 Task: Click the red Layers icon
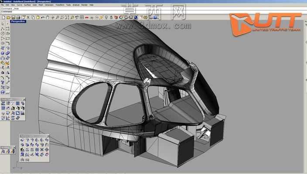click(116, 17)
